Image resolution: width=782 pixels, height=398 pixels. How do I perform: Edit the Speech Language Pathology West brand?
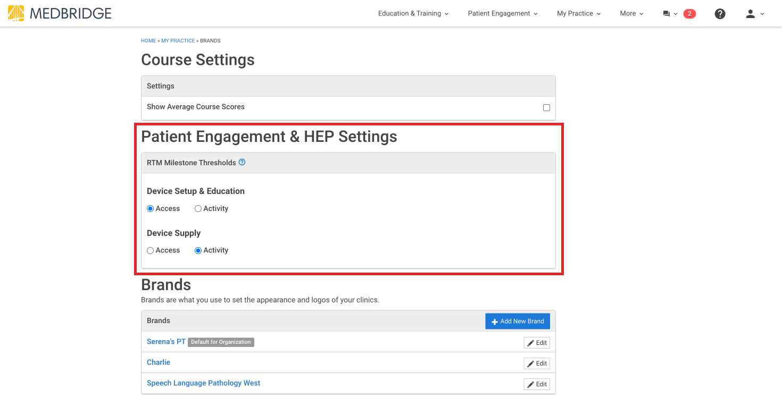[537, 384]
